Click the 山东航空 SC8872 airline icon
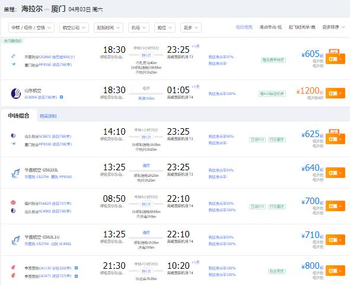The height and width of the screenshot is (286, 350). (x=14, y=135)
